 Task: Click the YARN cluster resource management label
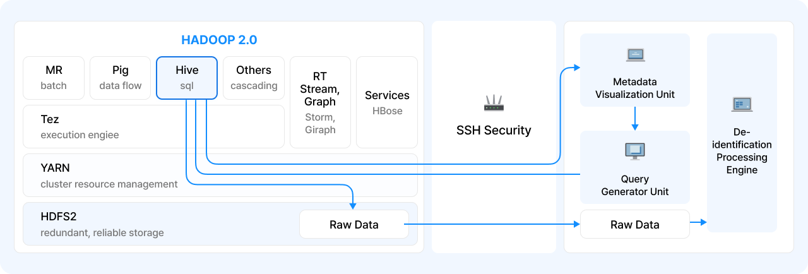(109, 176)
